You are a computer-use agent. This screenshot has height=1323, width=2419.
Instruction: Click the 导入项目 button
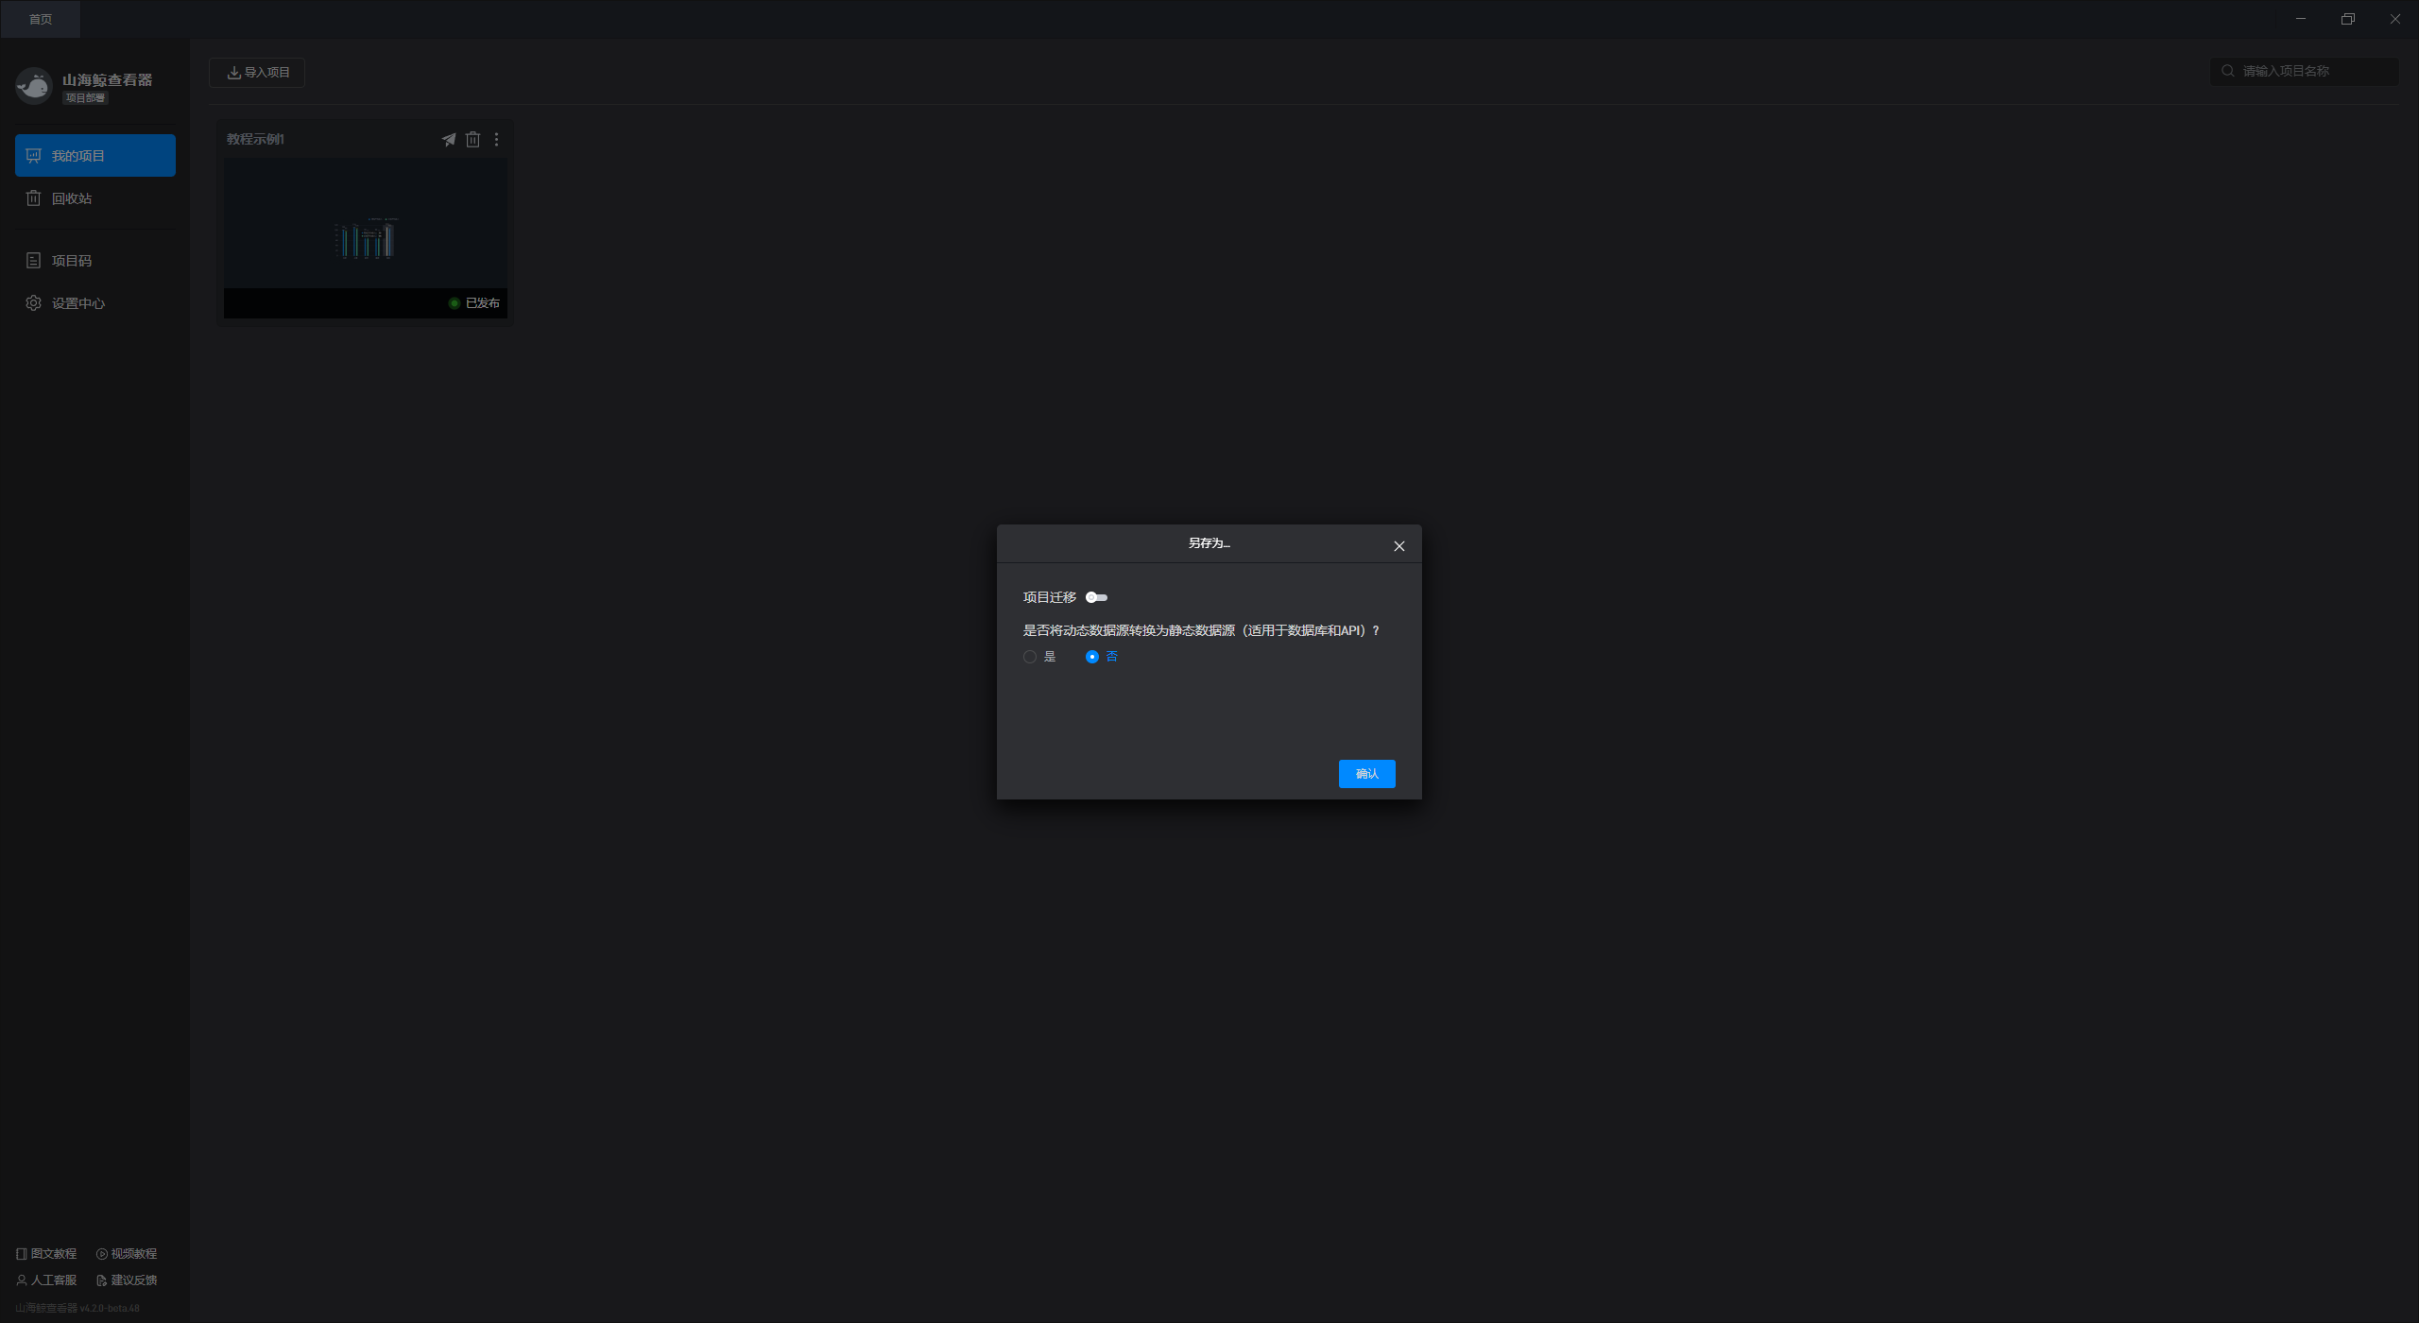point(257,73)
